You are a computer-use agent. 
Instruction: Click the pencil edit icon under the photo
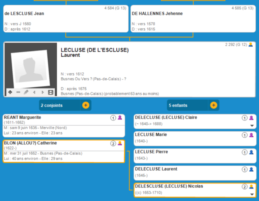click(26, 92)
